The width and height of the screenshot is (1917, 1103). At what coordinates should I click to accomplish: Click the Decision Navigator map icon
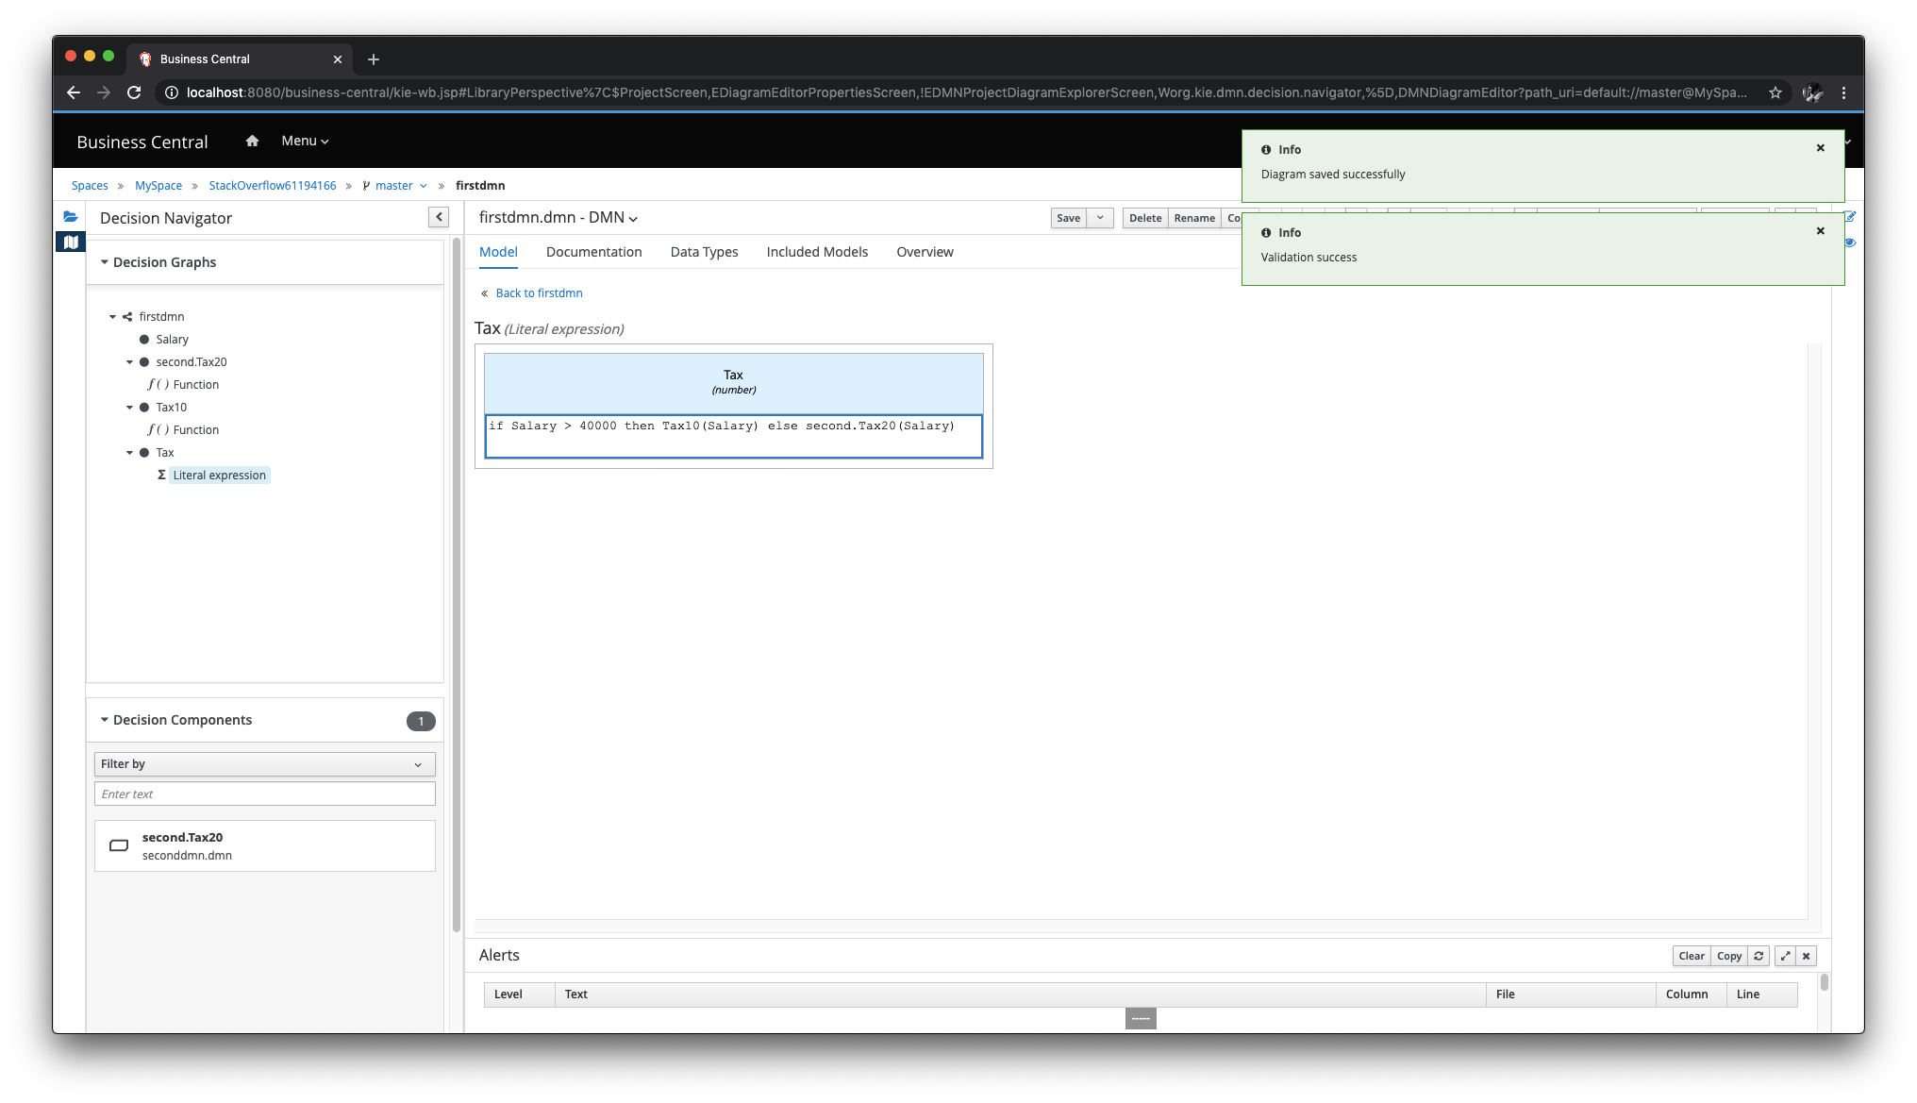[x=71, y=242]
